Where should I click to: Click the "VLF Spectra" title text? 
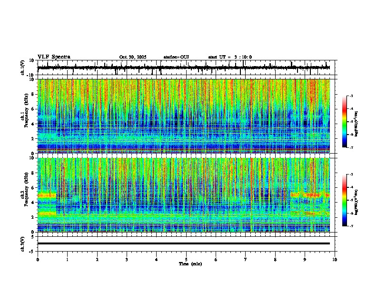54,57
